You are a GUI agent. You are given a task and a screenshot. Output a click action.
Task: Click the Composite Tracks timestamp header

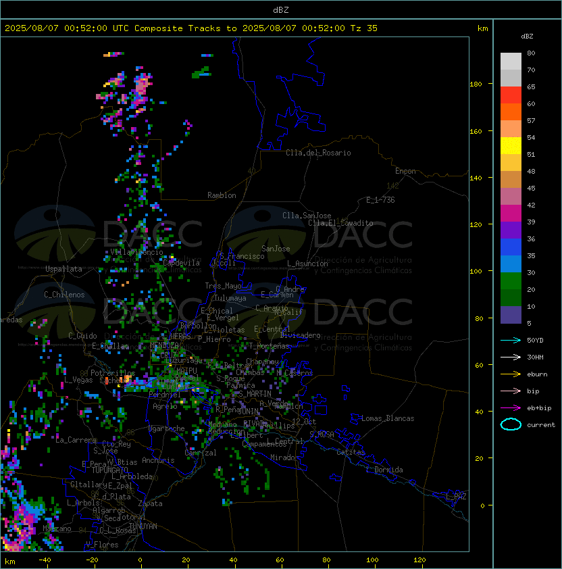[x=191, y=28]
